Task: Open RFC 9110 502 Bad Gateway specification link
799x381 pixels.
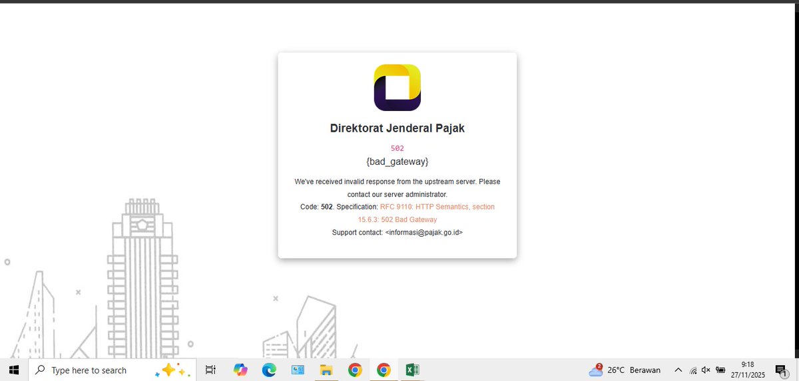Action: (x=426, y=213)
